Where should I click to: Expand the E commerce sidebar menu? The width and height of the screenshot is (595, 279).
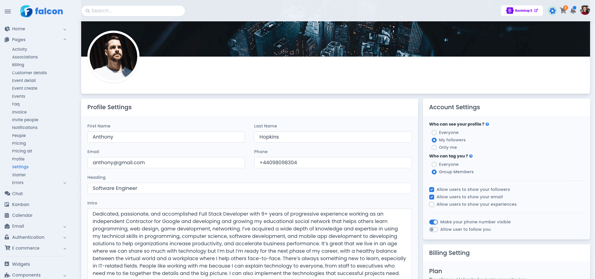(x=65, y=248)
